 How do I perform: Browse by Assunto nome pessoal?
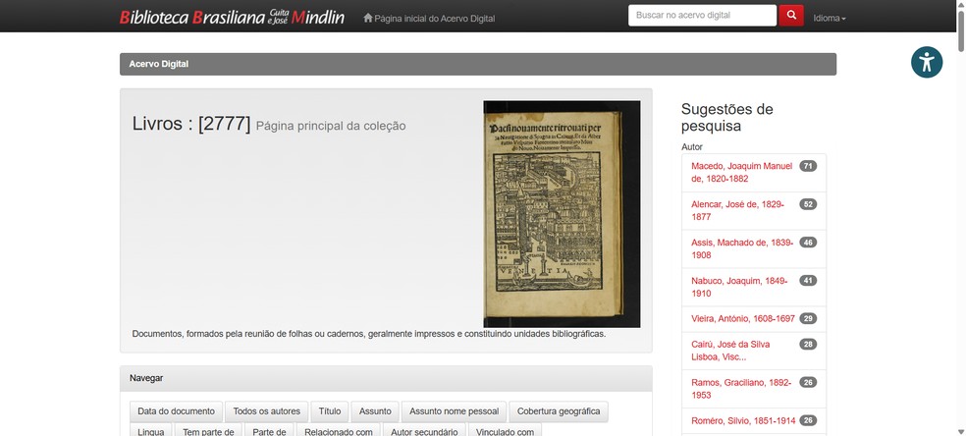click(x=455, y=411)
